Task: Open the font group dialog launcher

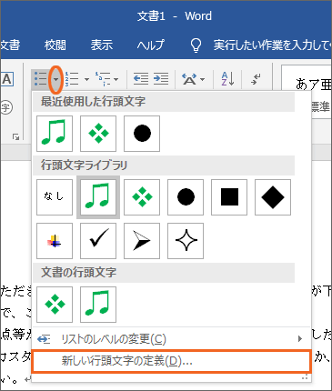Action: [15, 137]
